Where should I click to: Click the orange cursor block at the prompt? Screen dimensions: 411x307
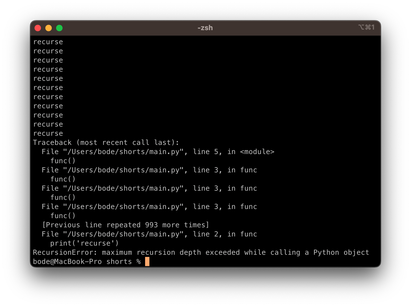(x=147, y=261)
